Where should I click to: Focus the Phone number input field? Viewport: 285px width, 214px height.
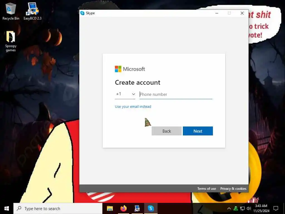tap(176, 94)
